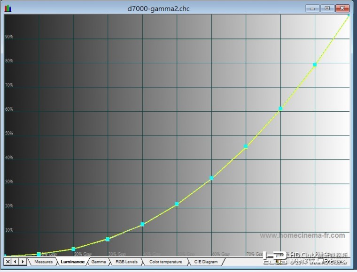357x272 pixels.
Task: Maximize the d7000-gamma2.chc window
Action: coord(327,8)
